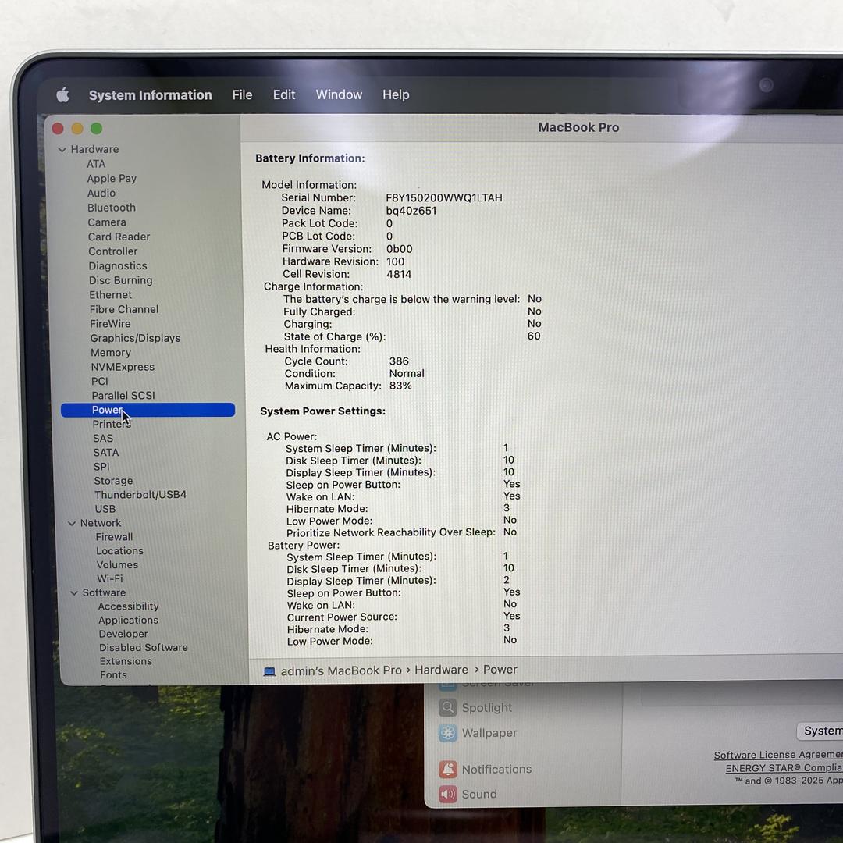Close the System Information window
The height and width of the screenshot is (843, 843).
[x=58, y=129]
